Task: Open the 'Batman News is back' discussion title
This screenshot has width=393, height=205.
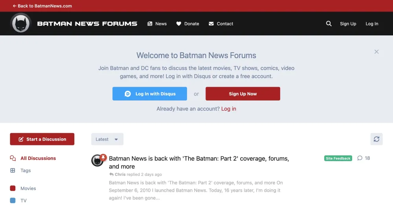Action: pos(199,163)
